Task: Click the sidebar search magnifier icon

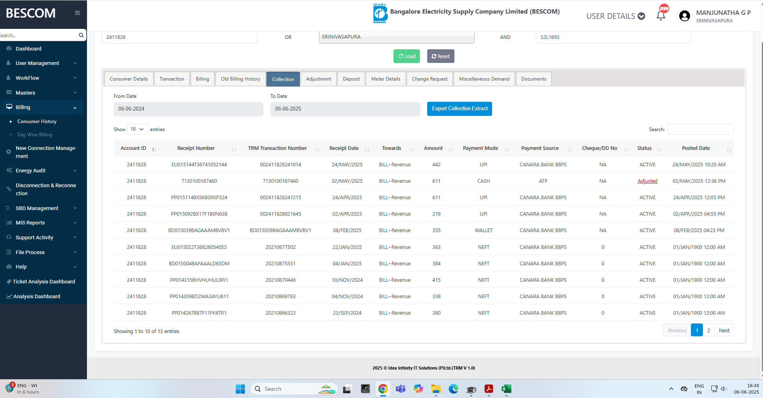Action: click(81, 35)
